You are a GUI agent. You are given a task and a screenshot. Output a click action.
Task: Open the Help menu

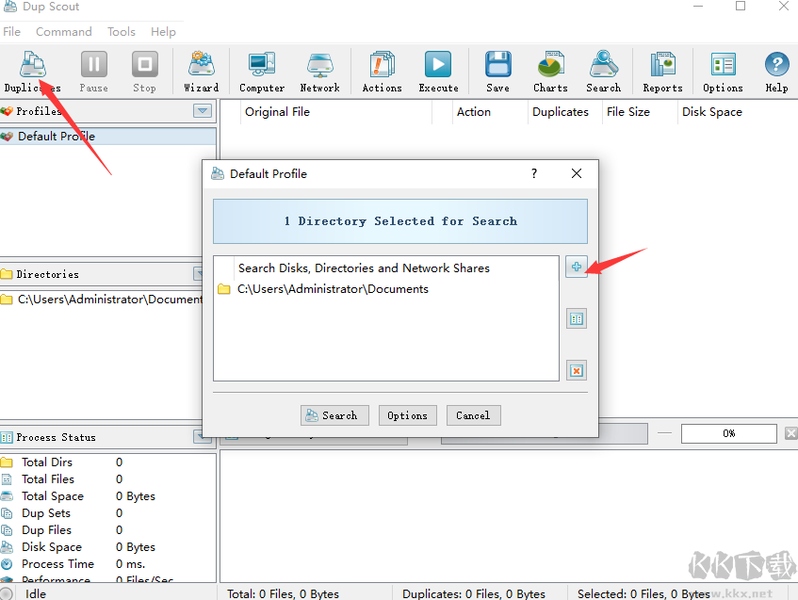click(163, 31)
